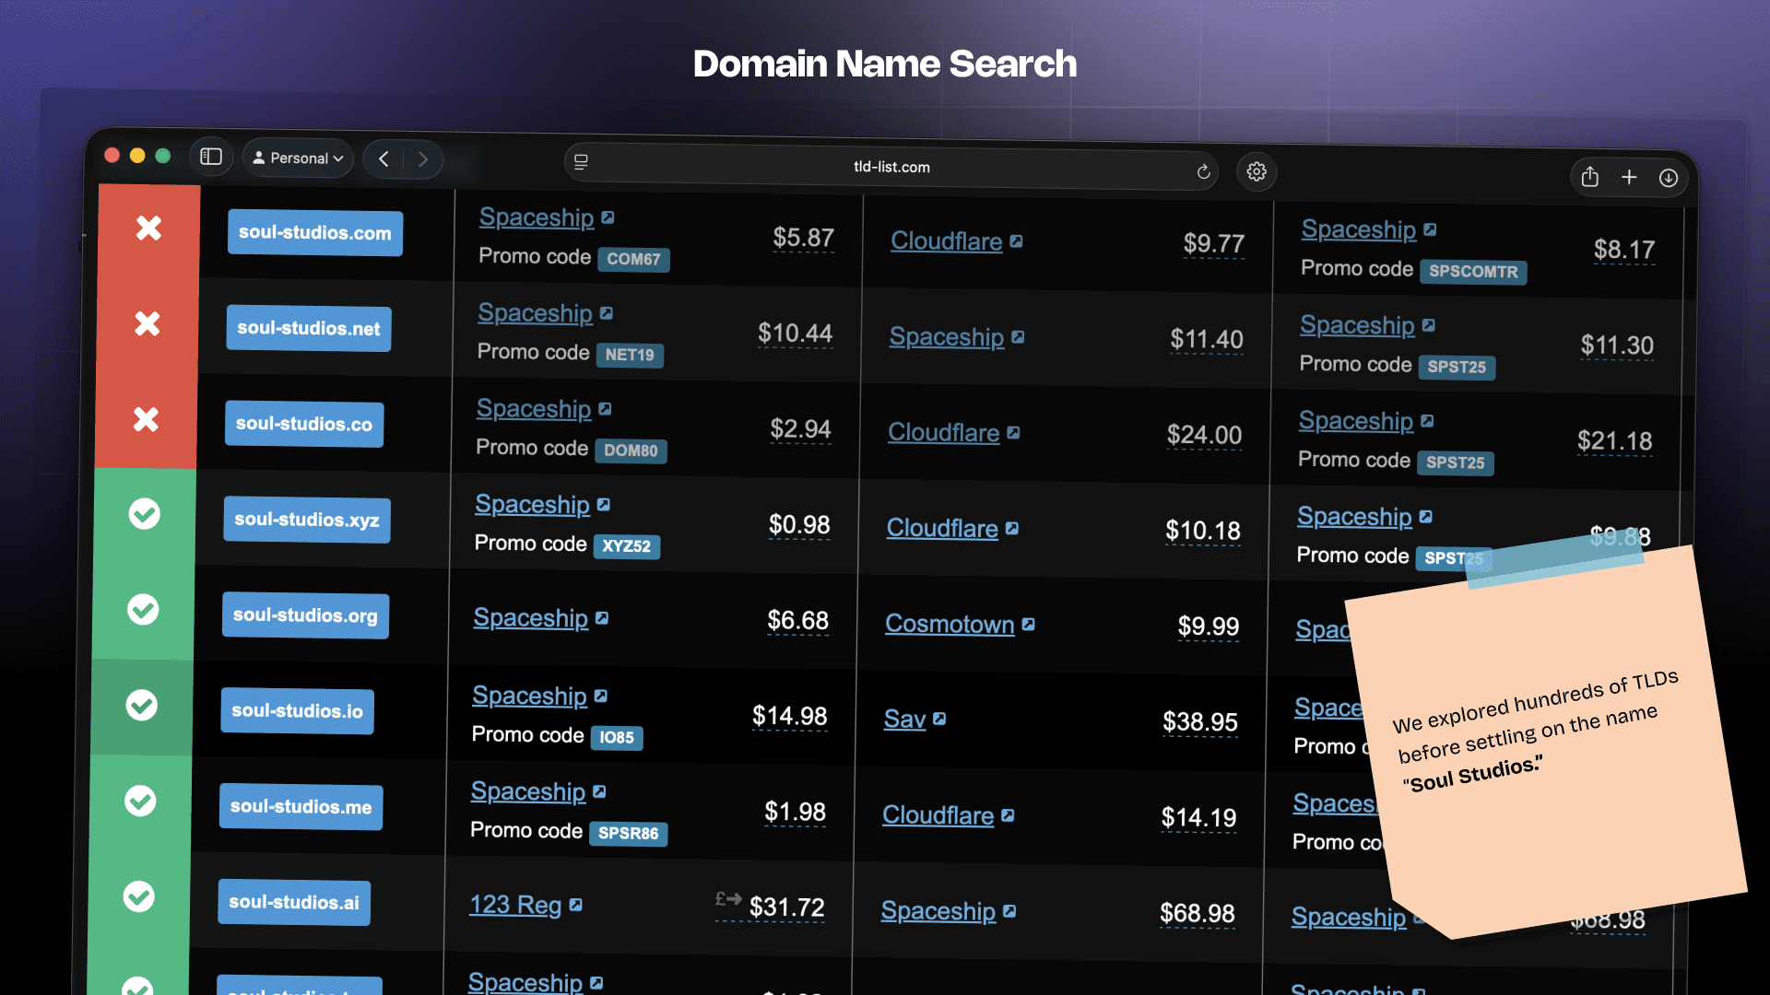The width and height of the screenshot is (1770, 995).
Task: Expand the $0.98 price details for soul-studios.xyz
Action: (x=799, y=525)
